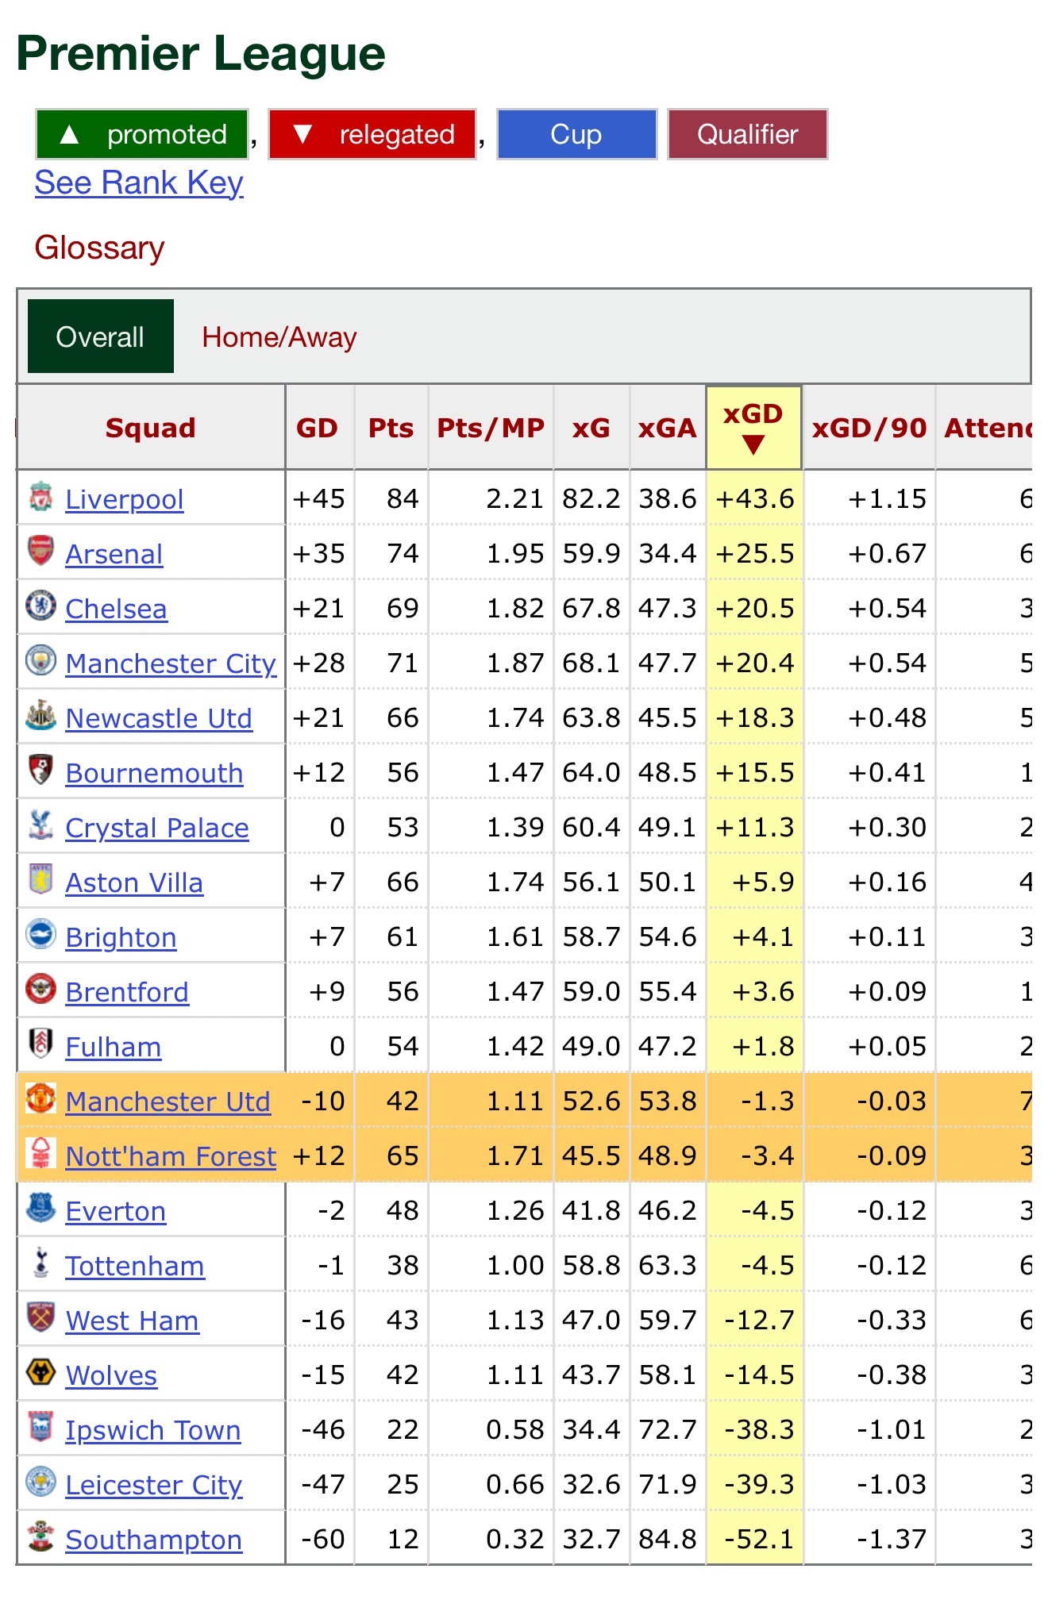Screen dimensions: 1048x1615
Task: Open the Manchester City squad link
Action: (171, 663)
